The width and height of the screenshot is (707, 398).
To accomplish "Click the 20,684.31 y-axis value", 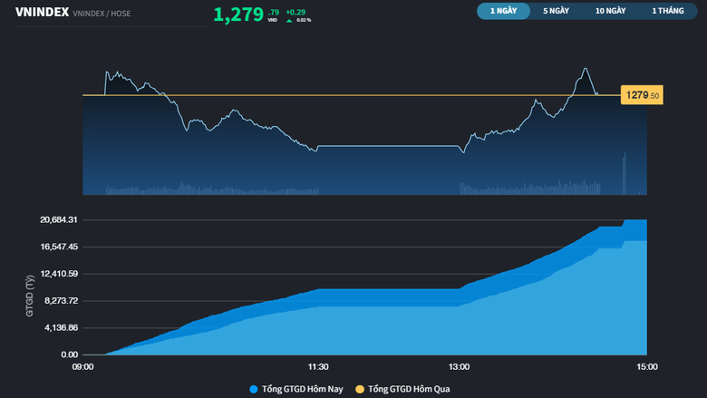I will [59, 220].
